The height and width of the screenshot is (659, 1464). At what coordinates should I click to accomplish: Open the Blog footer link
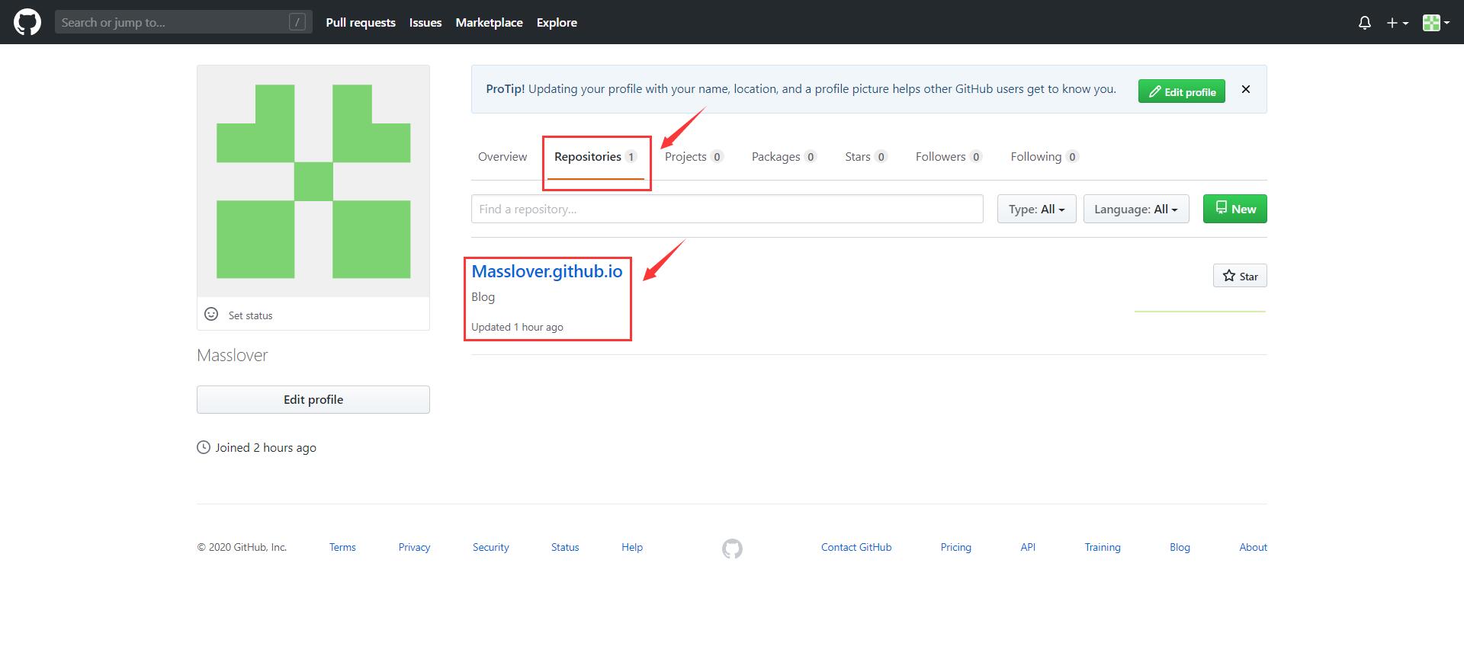pos(1180,547)
